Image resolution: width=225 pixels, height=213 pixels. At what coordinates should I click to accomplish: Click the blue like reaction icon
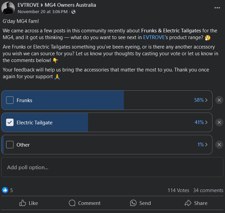[5, 190]
